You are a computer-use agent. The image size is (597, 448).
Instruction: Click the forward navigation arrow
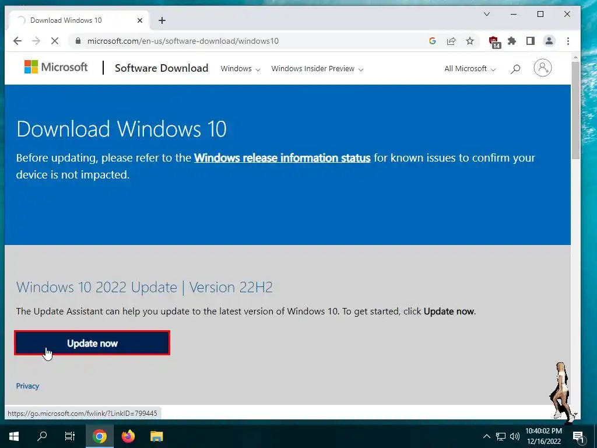[x=36, y=41]
